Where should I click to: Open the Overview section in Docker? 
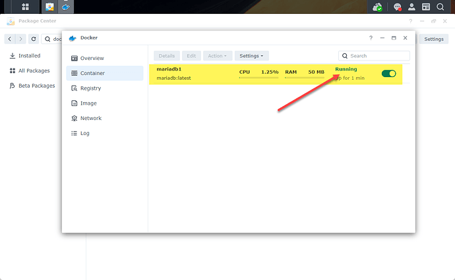[x=105, y=58]
